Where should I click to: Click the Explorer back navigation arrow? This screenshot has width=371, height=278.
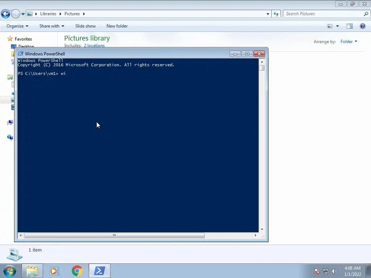point(5,14)
